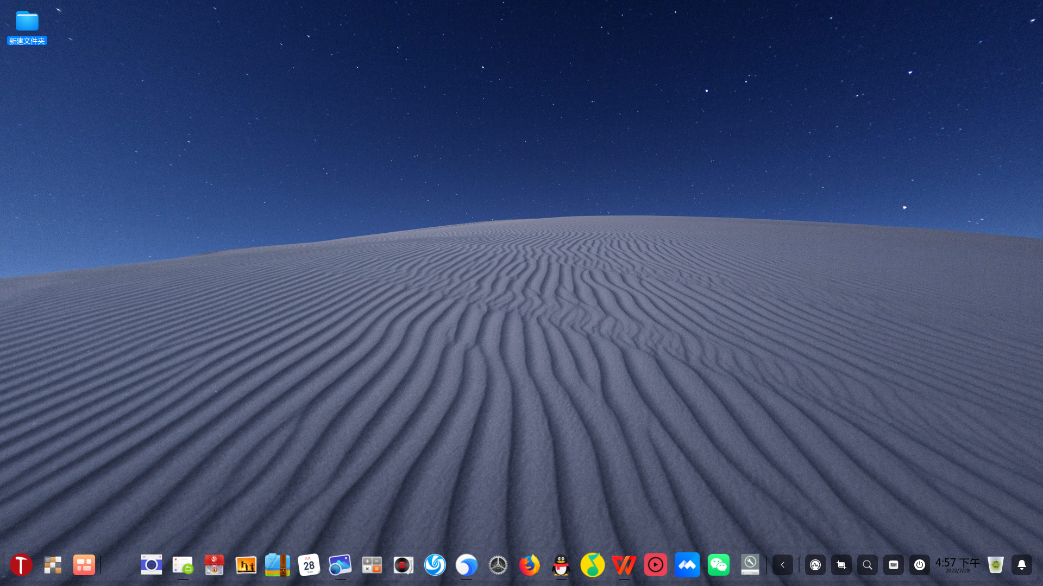
Task: Open the Multitasking View icon
Action: 53,564
